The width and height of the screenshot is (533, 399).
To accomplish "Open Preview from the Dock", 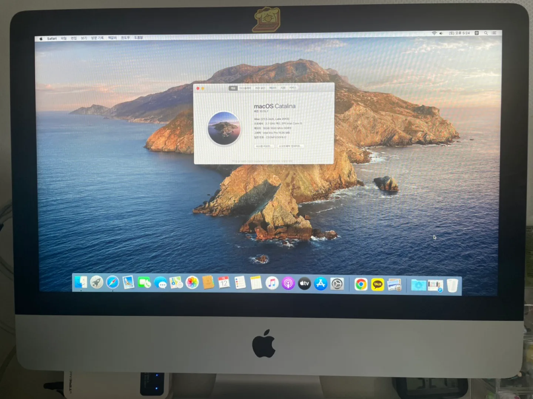I will [394, 285].
